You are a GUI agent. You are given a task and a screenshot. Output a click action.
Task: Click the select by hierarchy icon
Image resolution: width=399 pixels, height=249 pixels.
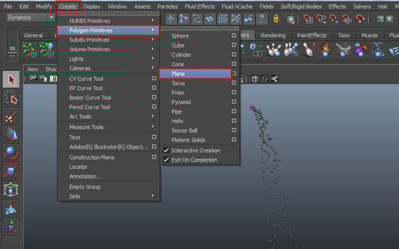pos(184,19)
